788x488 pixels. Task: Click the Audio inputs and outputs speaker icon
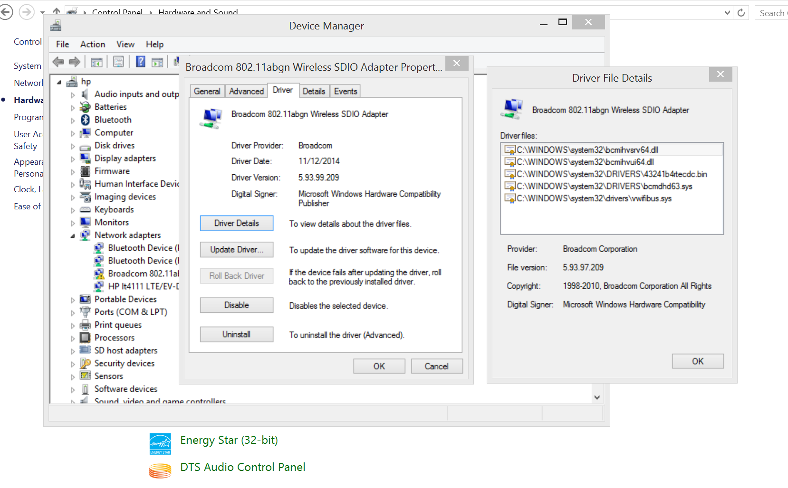pyautogui.click(x=85, y=94)
